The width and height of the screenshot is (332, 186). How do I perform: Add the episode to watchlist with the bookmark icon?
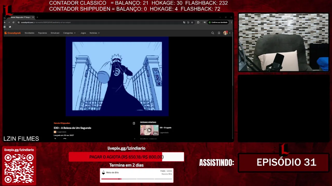coord(134,123)
